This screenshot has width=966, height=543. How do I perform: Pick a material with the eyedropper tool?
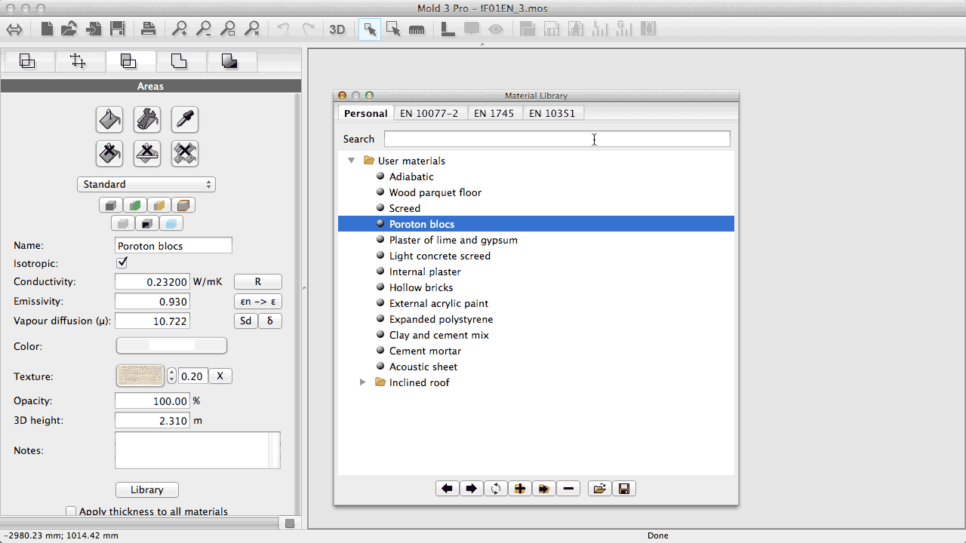185,119
